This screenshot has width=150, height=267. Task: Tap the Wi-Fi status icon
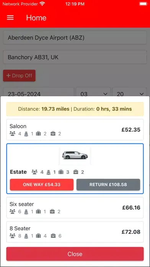coord(42,4)
